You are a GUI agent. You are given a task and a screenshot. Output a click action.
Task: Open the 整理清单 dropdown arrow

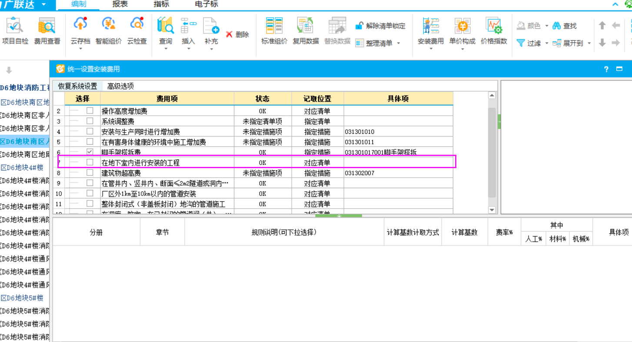click(398, 43)
